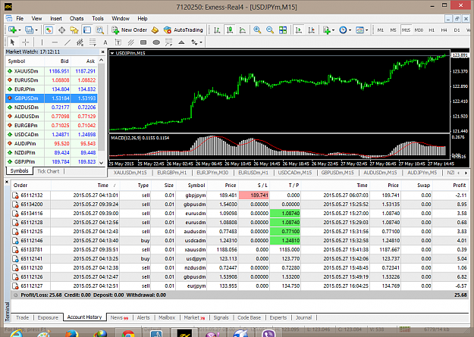
Task: Click the Zoom In magnifier
Action: click(257, 30)
